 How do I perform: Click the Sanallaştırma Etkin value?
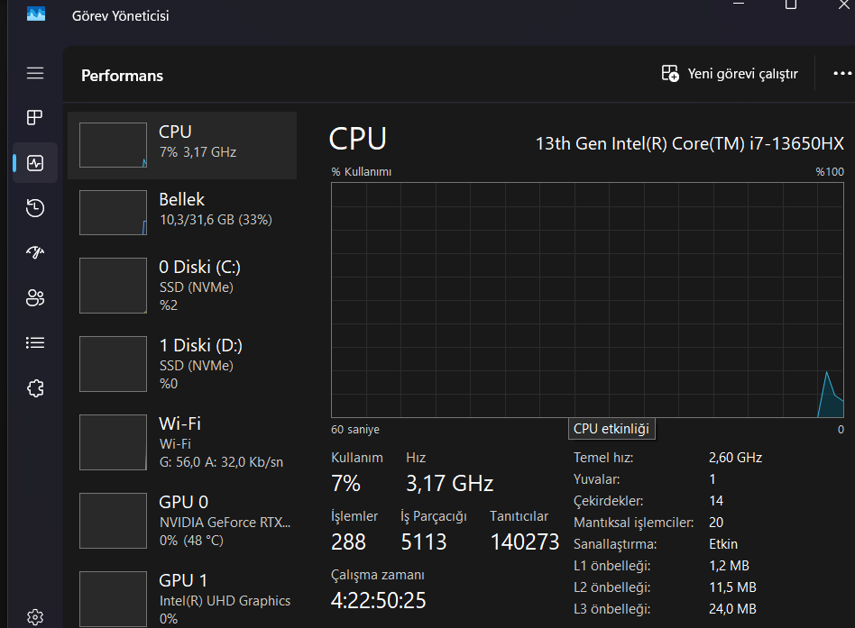(723, 544)
